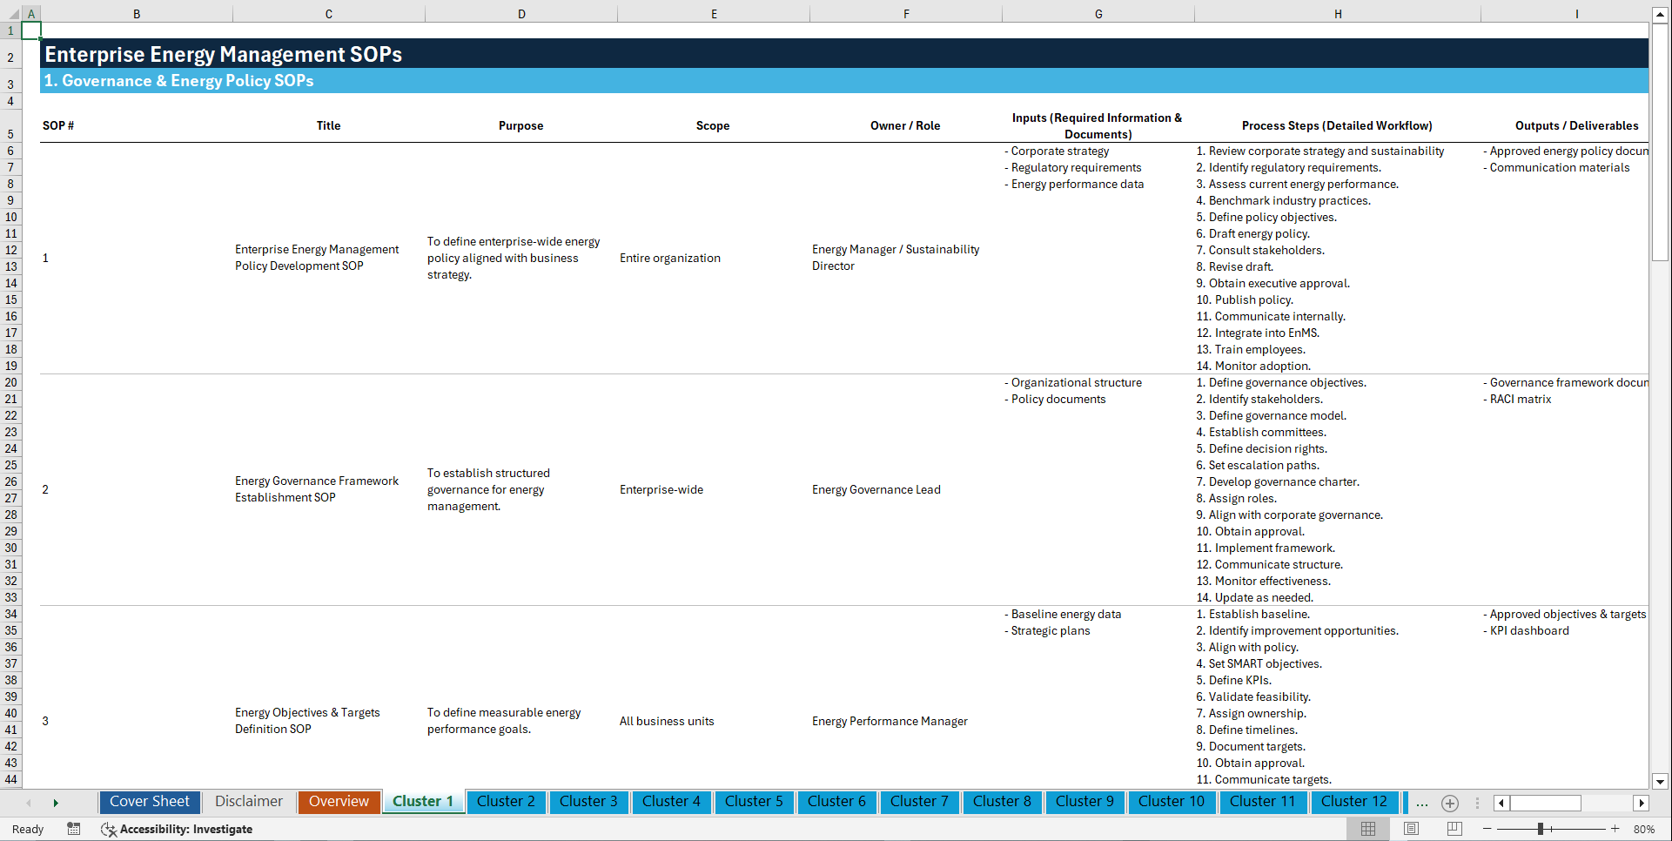The image size is (1672, 841).
Task: Click the vertical scrollbar down arrow
Action: pyautogui.click(x=1662, y=781)
